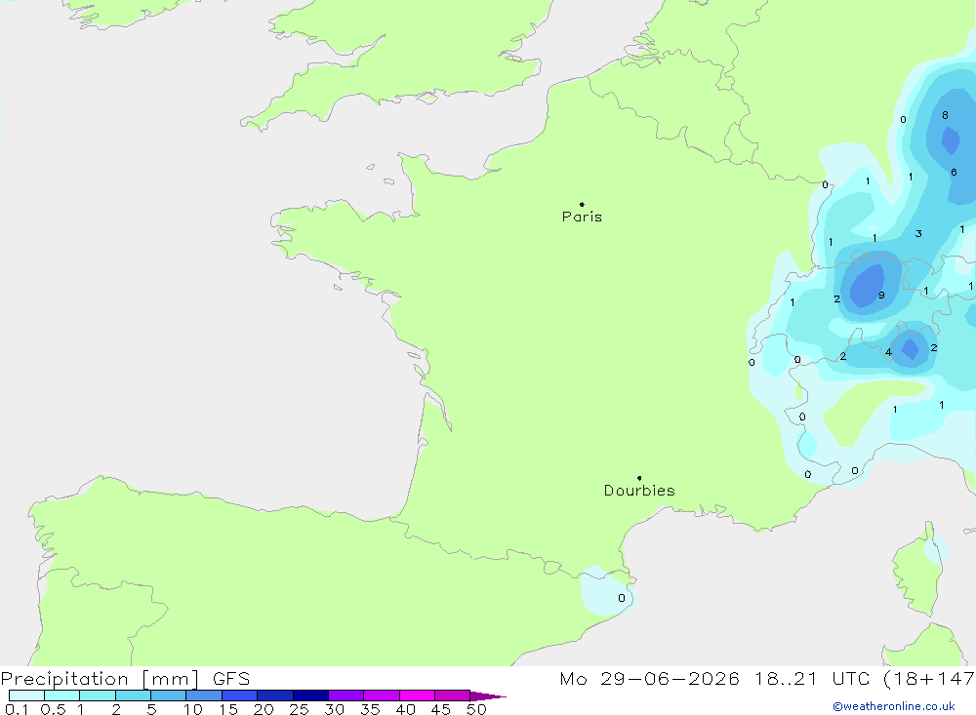The image size is (976, 715).
Task: Click the legend label '0.1'
Action: pyautogui.click(x=17, y=709)
